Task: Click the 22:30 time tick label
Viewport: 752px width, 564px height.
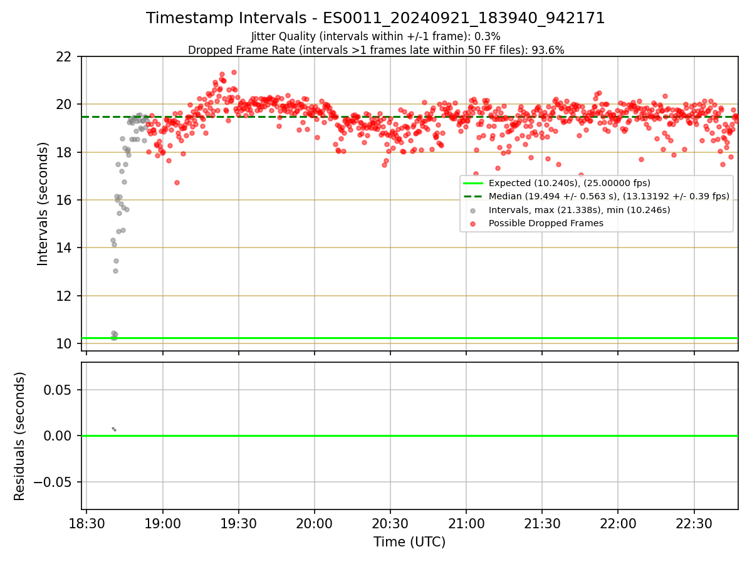Action: (694, 523)
